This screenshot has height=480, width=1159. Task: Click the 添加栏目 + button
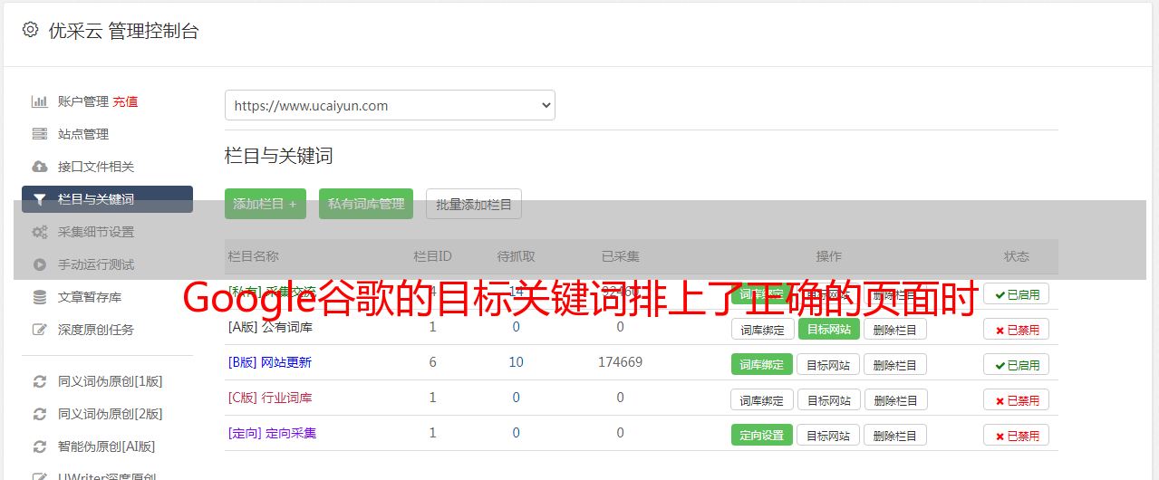click(x=266, y=204)
